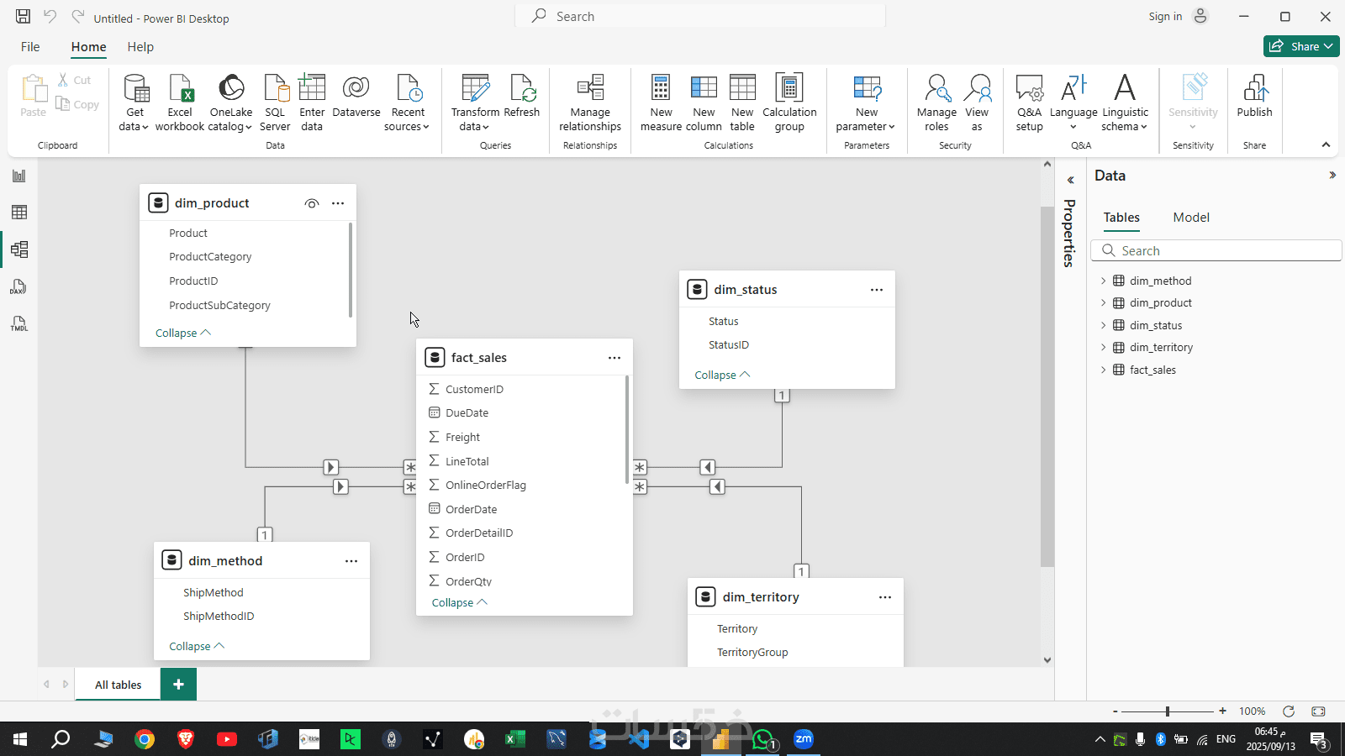The image size is (1345, 756).
Task: Zoom out with the minus button
Action: point(1116,711)
